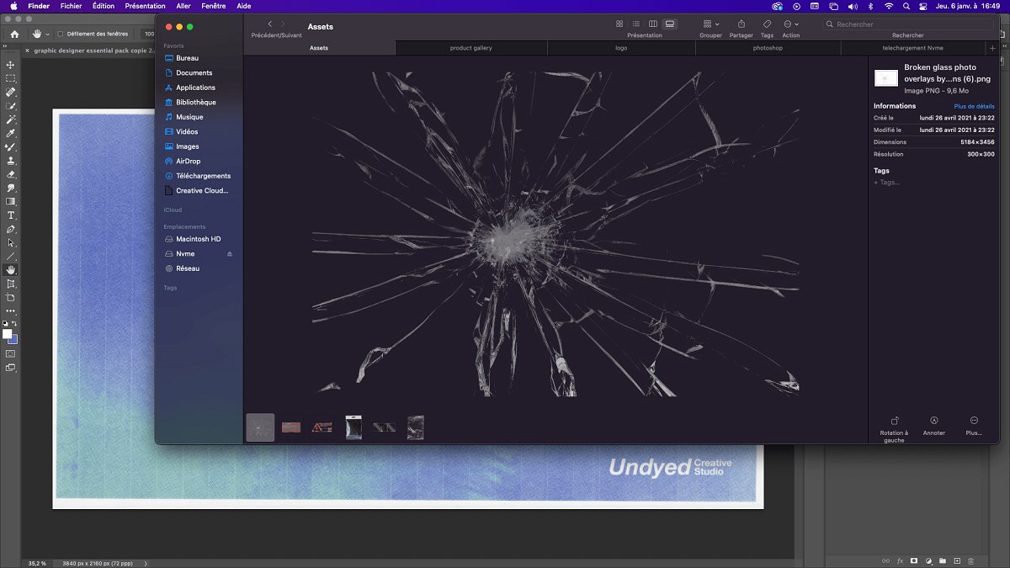Select the Type tool in Photoshop

point(11,215)
